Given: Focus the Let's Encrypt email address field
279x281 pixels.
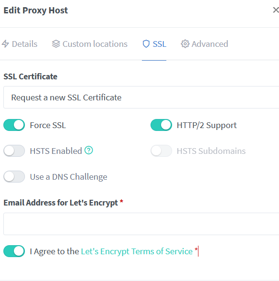Looking at the screenshot, I should pos(141,224).
